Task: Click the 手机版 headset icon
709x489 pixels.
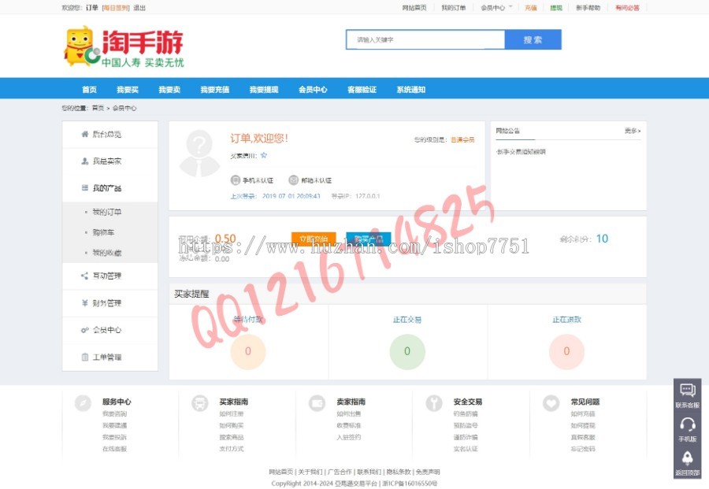Action: [688, 424]
